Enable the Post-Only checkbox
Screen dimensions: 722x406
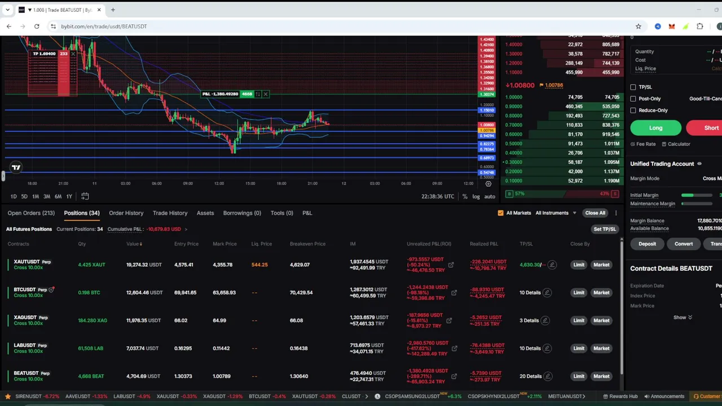click(633, 99)
